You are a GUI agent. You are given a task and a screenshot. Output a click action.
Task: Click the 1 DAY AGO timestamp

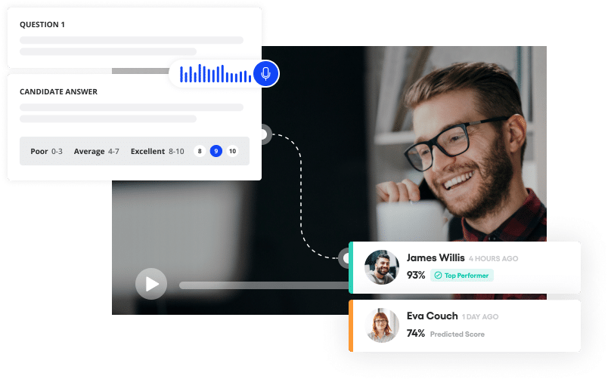pos(480,317)
